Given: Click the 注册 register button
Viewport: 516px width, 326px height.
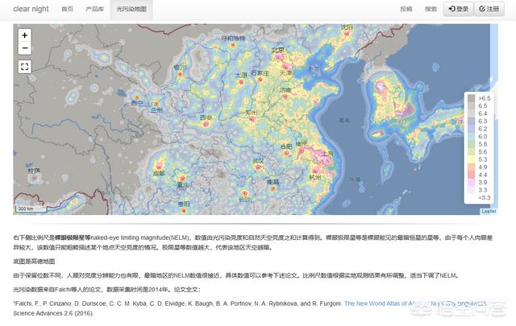Looking at the screenshot, I should pos(493,9).
